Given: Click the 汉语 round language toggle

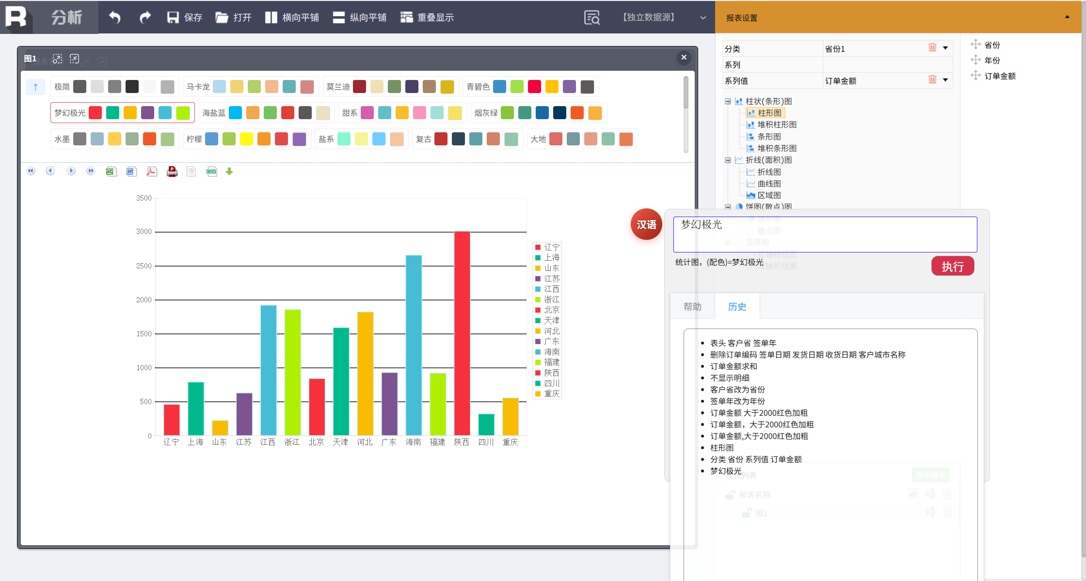Looking at the screenshot, I should click(x=646, y=224).
